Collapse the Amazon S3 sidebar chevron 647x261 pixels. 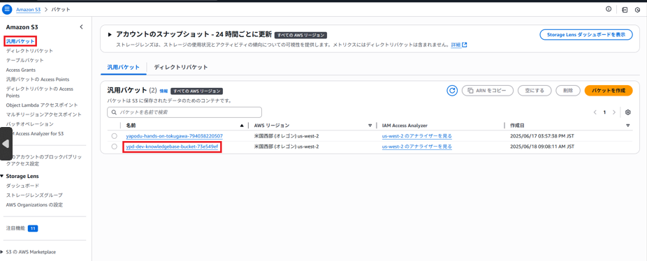click(x=81, y=27)
